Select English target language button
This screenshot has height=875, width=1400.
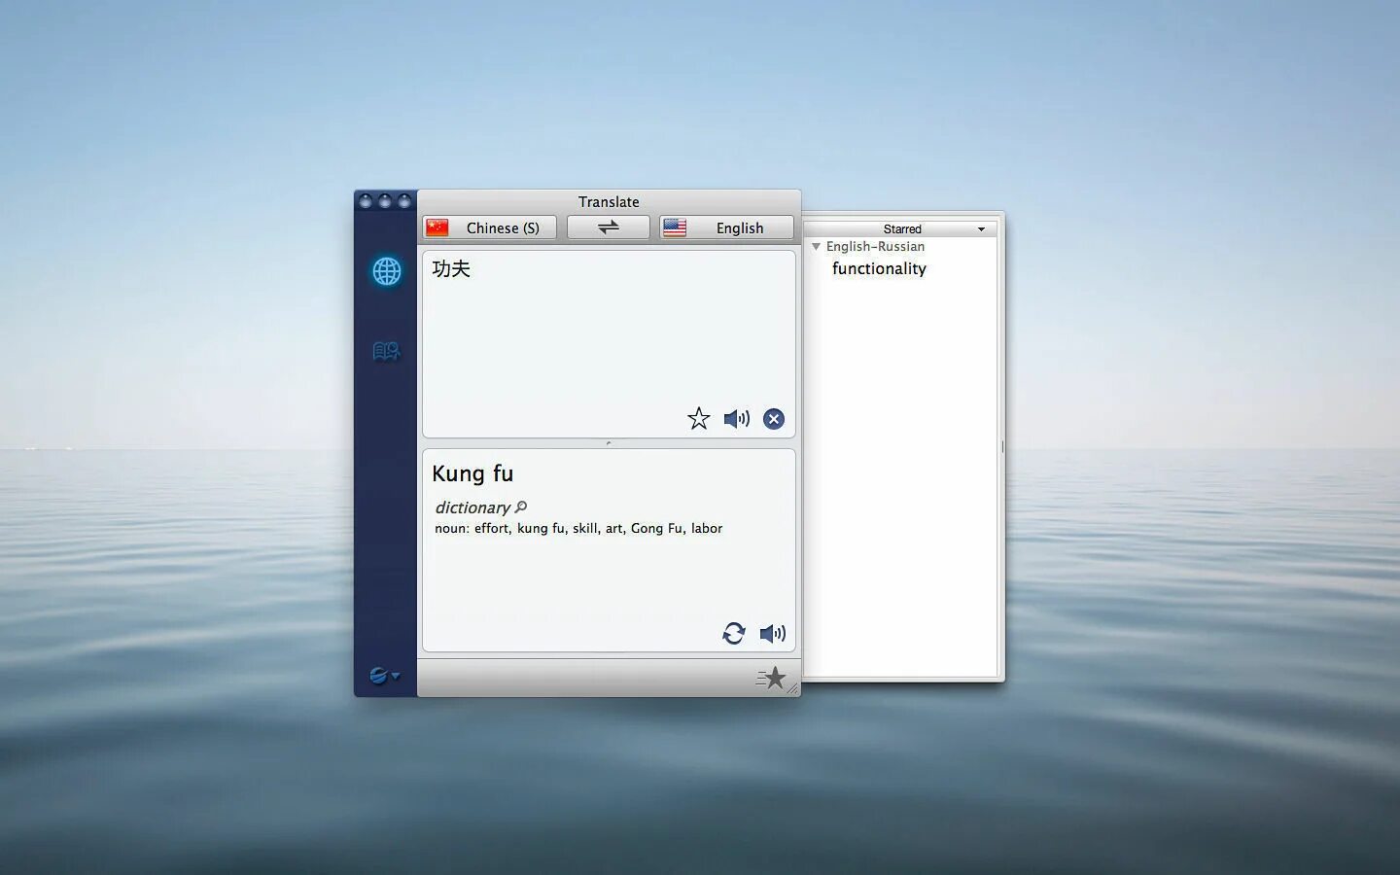click(x=726, y=227)
